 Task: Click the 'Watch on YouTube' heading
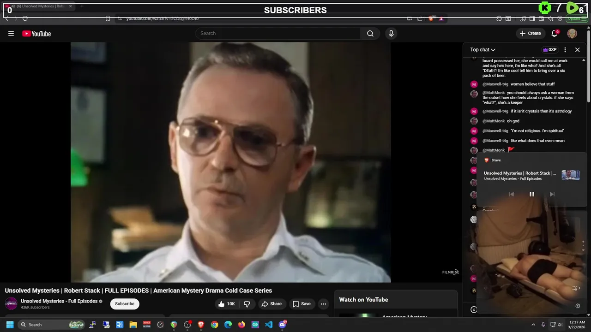click(363, 300)
